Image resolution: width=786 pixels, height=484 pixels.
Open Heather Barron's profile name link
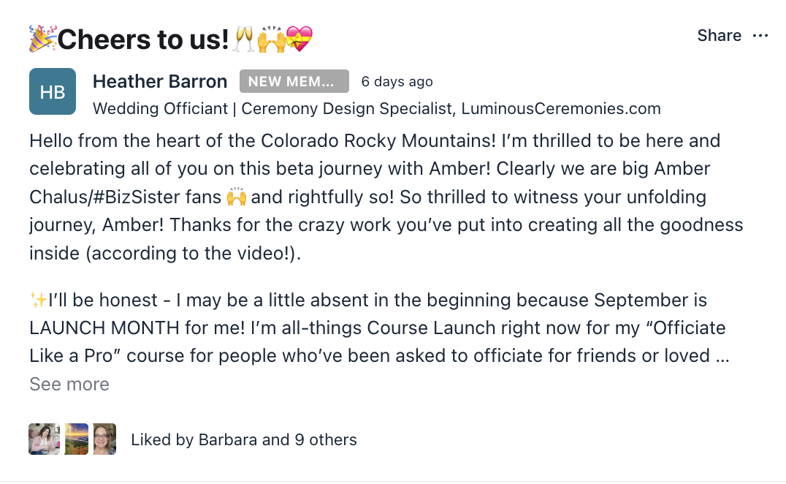(160, 81)
